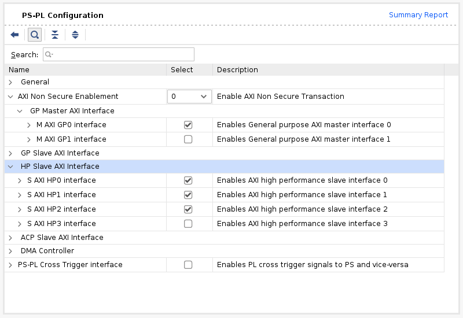Select M AXI GP0 interface label
The width and height of the screenshot is (463, 318).
point(71,124)
